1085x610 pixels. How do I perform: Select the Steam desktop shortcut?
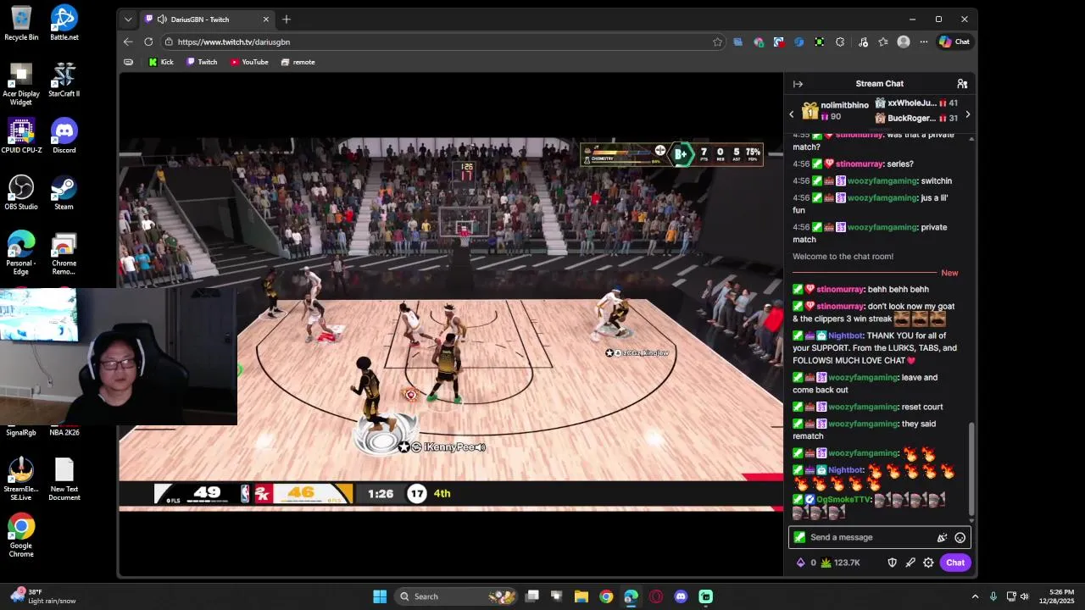pyautogui.click(x=64, y=193)
